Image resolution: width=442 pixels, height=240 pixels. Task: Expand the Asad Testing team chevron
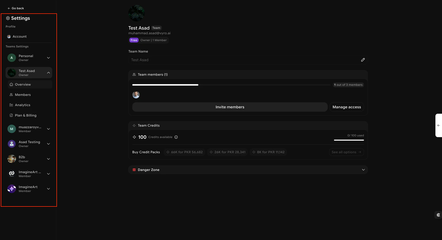tap(48, 144)
